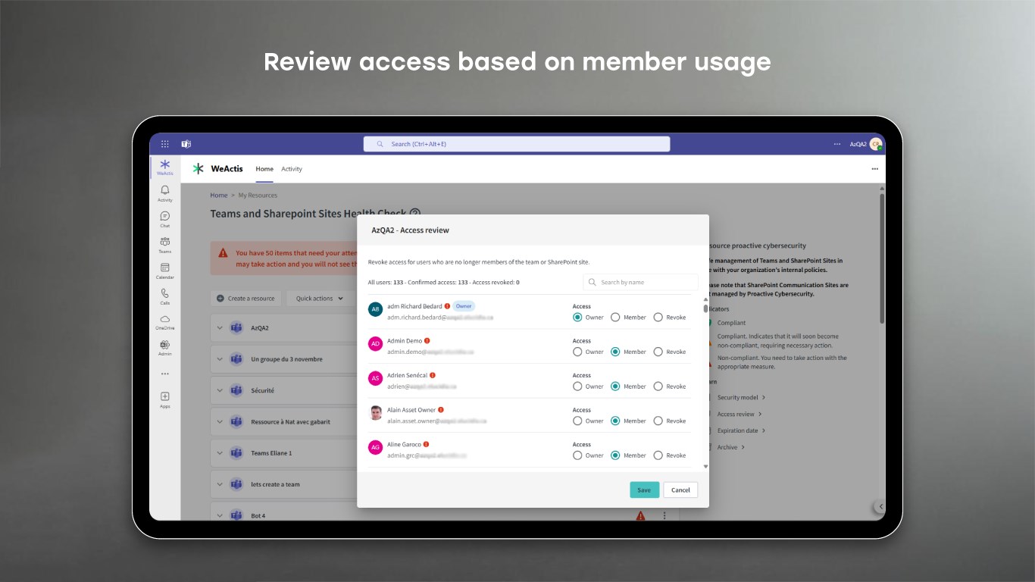
Task: Open Teams in the left sidebar
Action: tap(164, 245)
